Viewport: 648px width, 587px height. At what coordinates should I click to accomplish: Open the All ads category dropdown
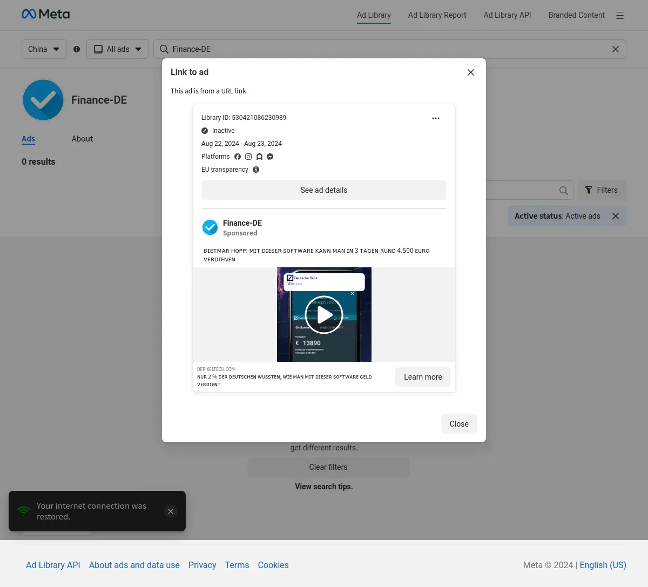(118, 49)
